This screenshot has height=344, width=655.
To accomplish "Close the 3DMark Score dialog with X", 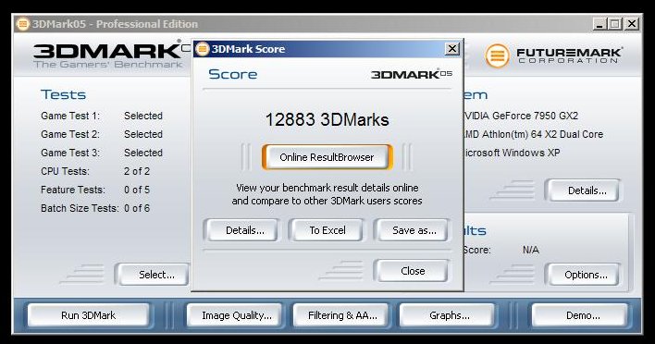I will (x=452, y=49).
